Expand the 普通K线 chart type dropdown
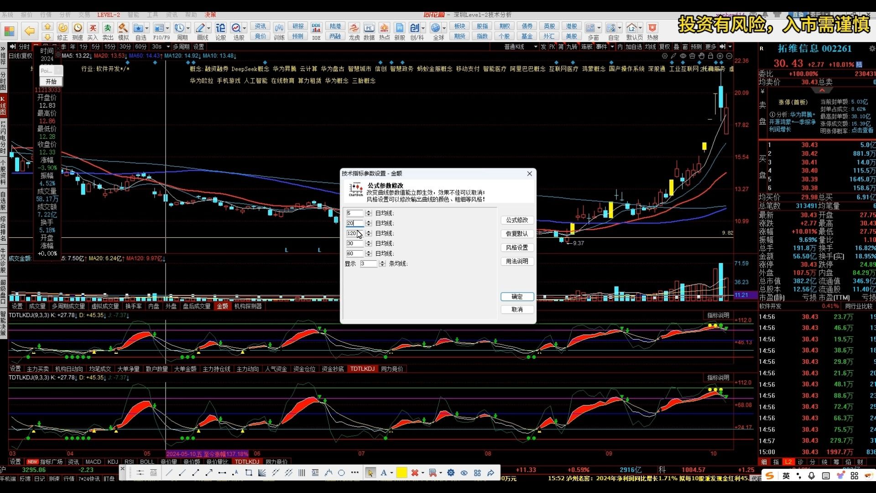Screen dimensions: 876x493 coord(535,47)
